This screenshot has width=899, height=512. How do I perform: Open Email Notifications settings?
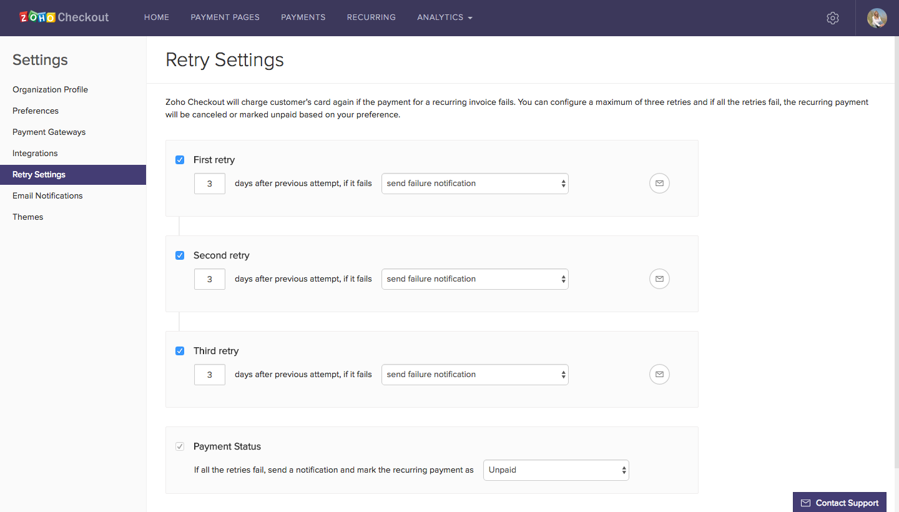73,195
